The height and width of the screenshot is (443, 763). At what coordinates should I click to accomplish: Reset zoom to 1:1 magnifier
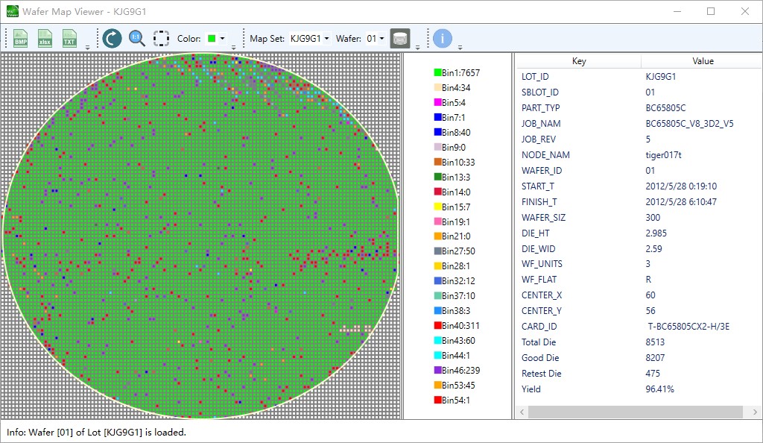click(x=136, y=38)
